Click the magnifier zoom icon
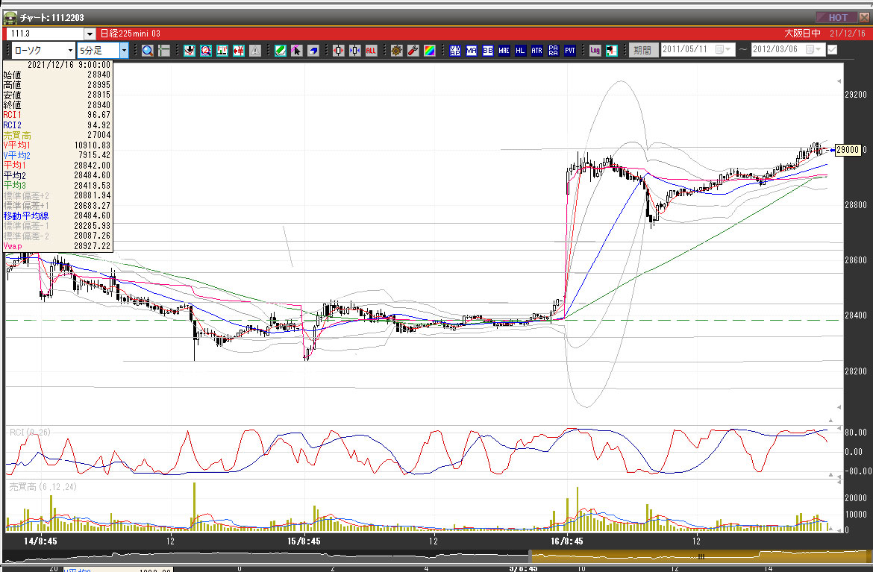This screenshot has width=873, height=572. pos(148,51)
